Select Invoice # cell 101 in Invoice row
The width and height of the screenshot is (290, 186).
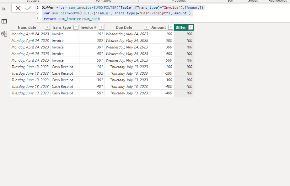tap(92, 34)
